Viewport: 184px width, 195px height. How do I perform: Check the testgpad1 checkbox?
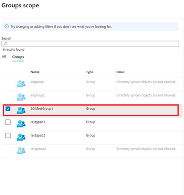click(x=8, y=122)
